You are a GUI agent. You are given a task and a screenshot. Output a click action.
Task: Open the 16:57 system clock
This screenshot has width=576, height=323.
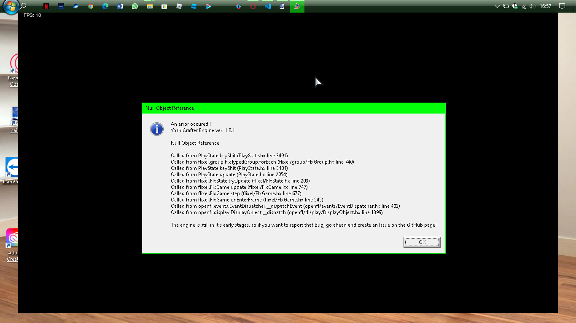pos(545,6)
